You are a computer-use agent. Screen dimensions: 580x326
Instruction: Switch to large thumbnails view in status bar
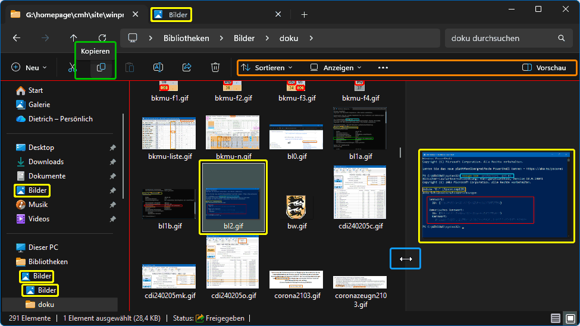click(x=569, y=318)
